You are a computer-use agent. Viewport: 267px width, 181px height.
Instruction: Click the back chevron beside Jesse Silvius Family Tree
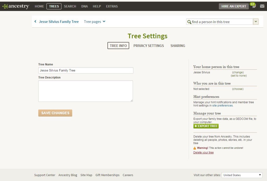click(x=35, y=21)
